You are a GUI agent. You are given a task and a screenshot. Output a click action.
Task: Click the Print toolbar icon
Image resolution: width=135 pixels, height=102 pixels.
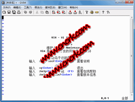point(19,12)
